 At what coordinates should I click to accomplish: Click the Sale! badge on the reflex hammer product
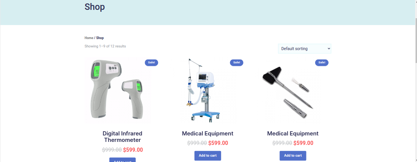tap(322, 63)
